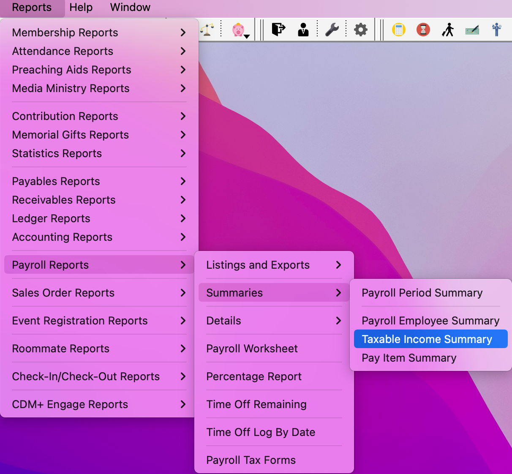Open the Help menu
Image resolution: width=512 pixels, height=474 pixels.
[81, 7]
